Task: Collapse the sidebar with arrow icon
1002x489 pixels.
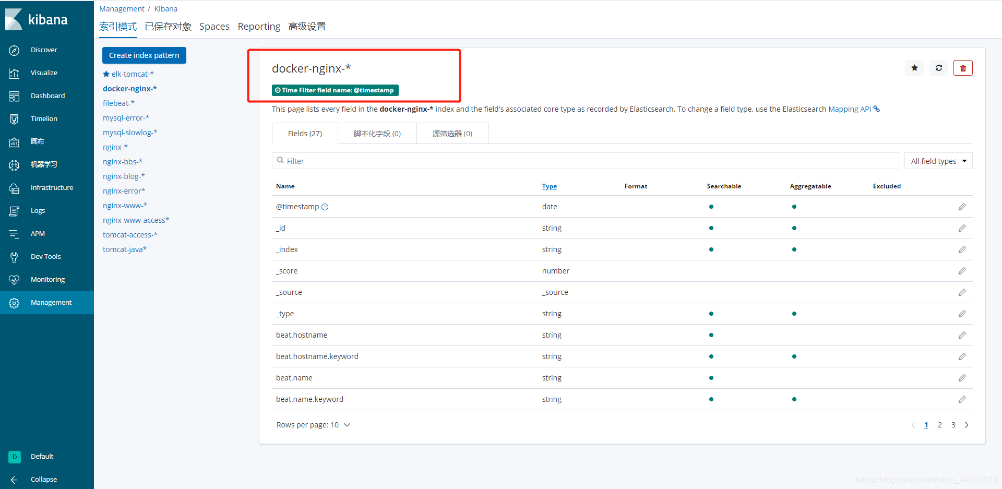Action: pos(14,480)
